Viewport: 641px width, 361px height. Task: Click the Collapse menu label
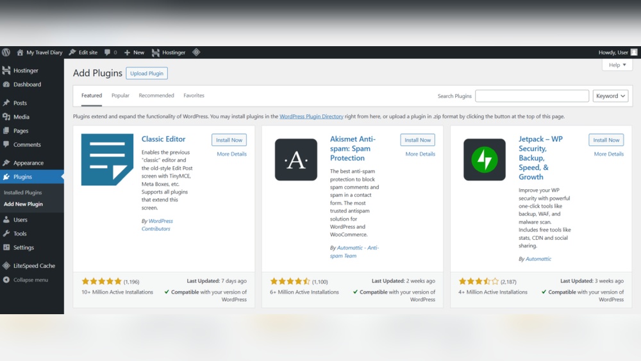coord(31,280)
